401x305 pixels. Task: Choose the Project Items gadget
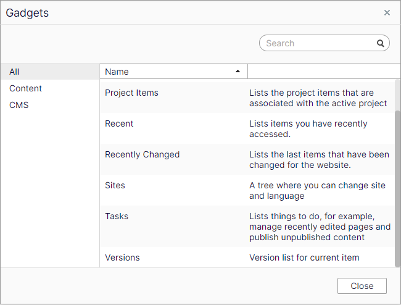(131, 93)
